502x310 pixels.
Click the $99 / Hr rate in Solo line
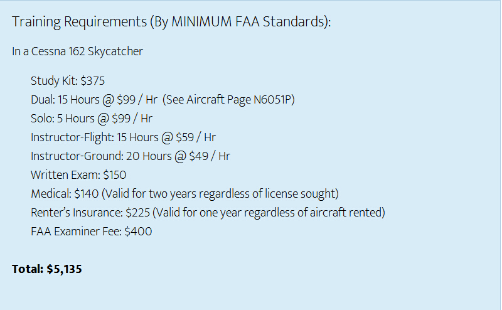(132, 119)
